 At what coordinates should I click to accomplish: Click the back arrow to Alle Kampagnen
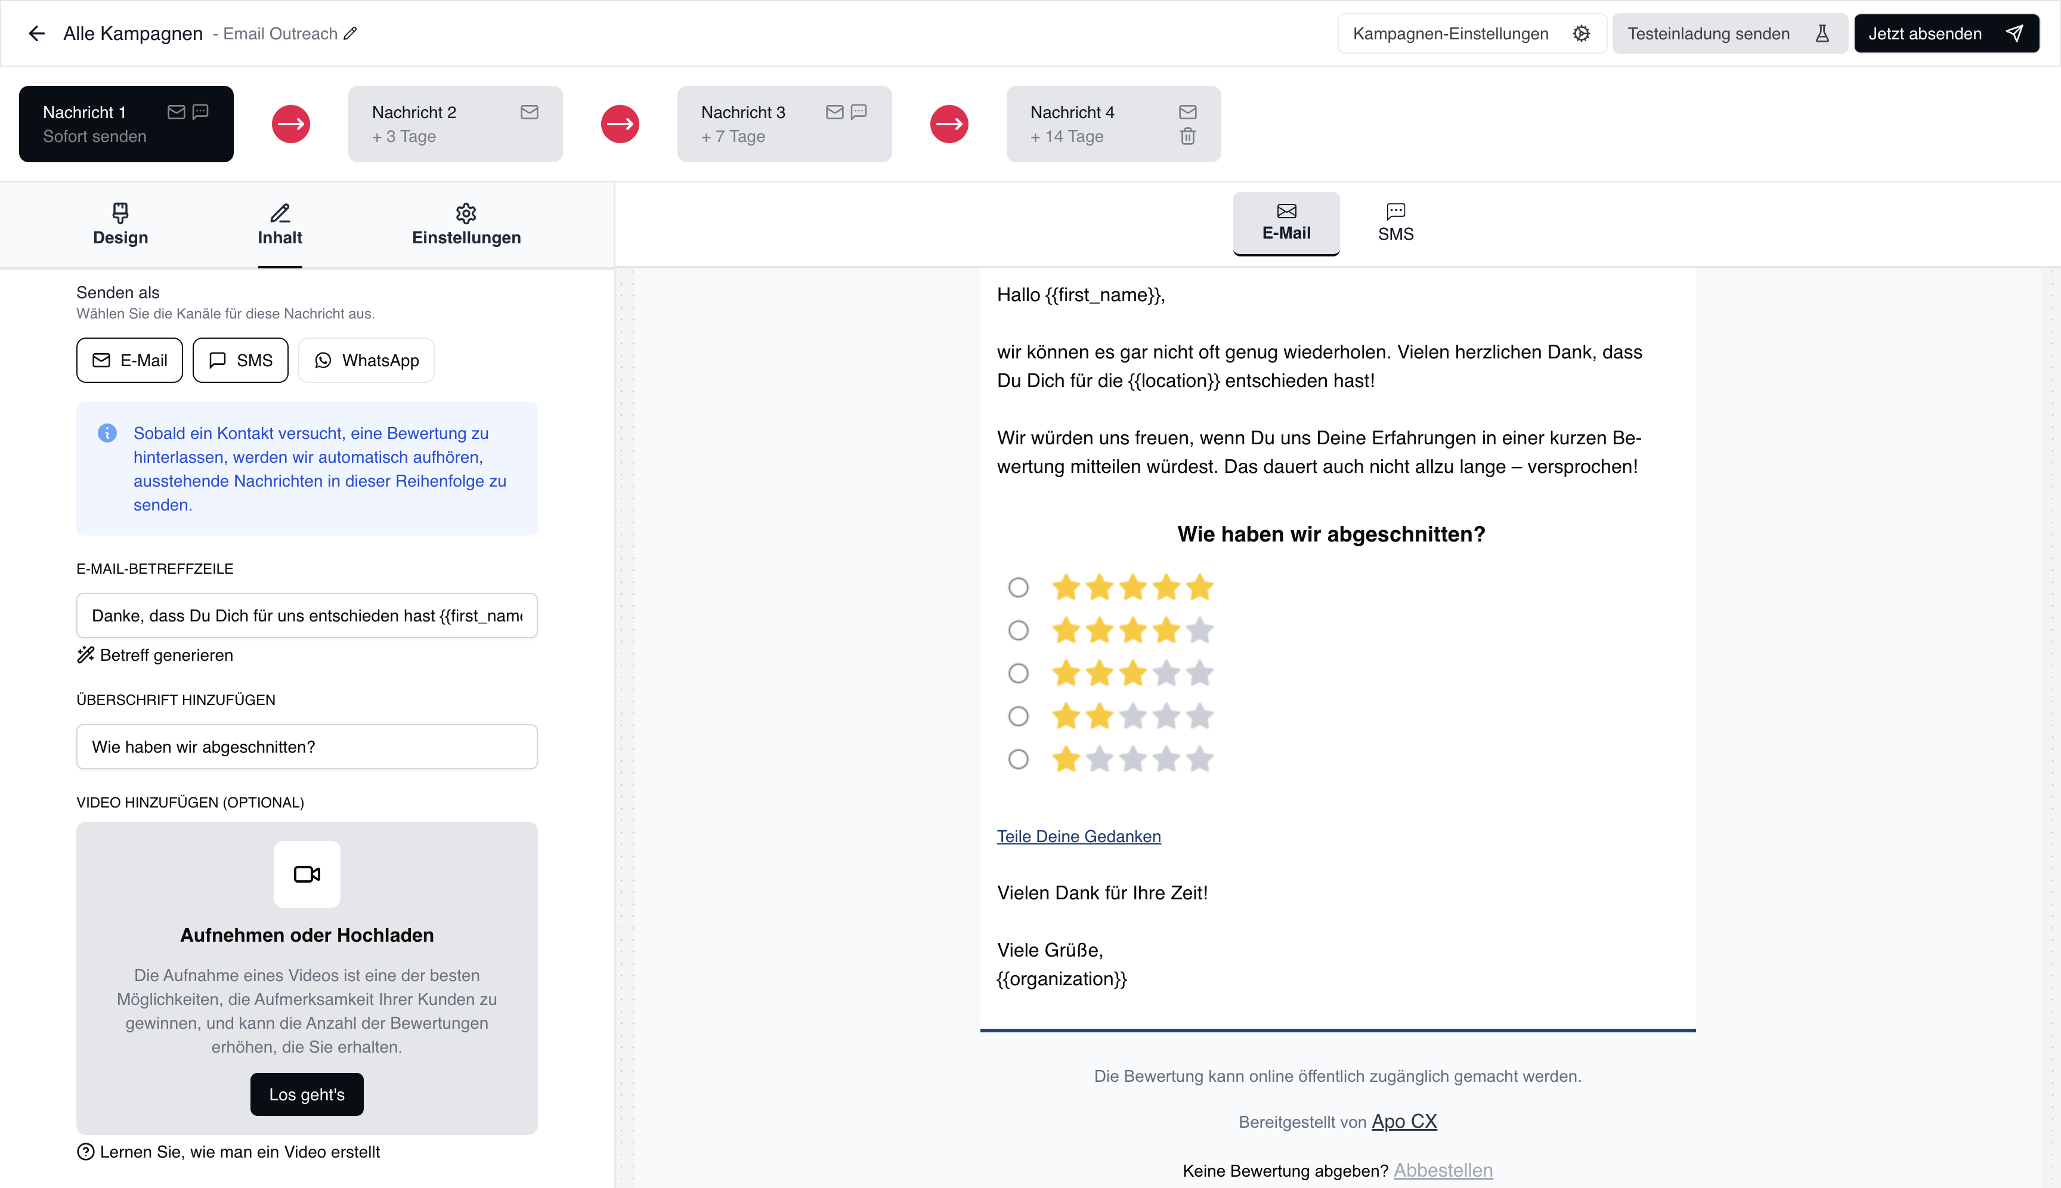36,33
